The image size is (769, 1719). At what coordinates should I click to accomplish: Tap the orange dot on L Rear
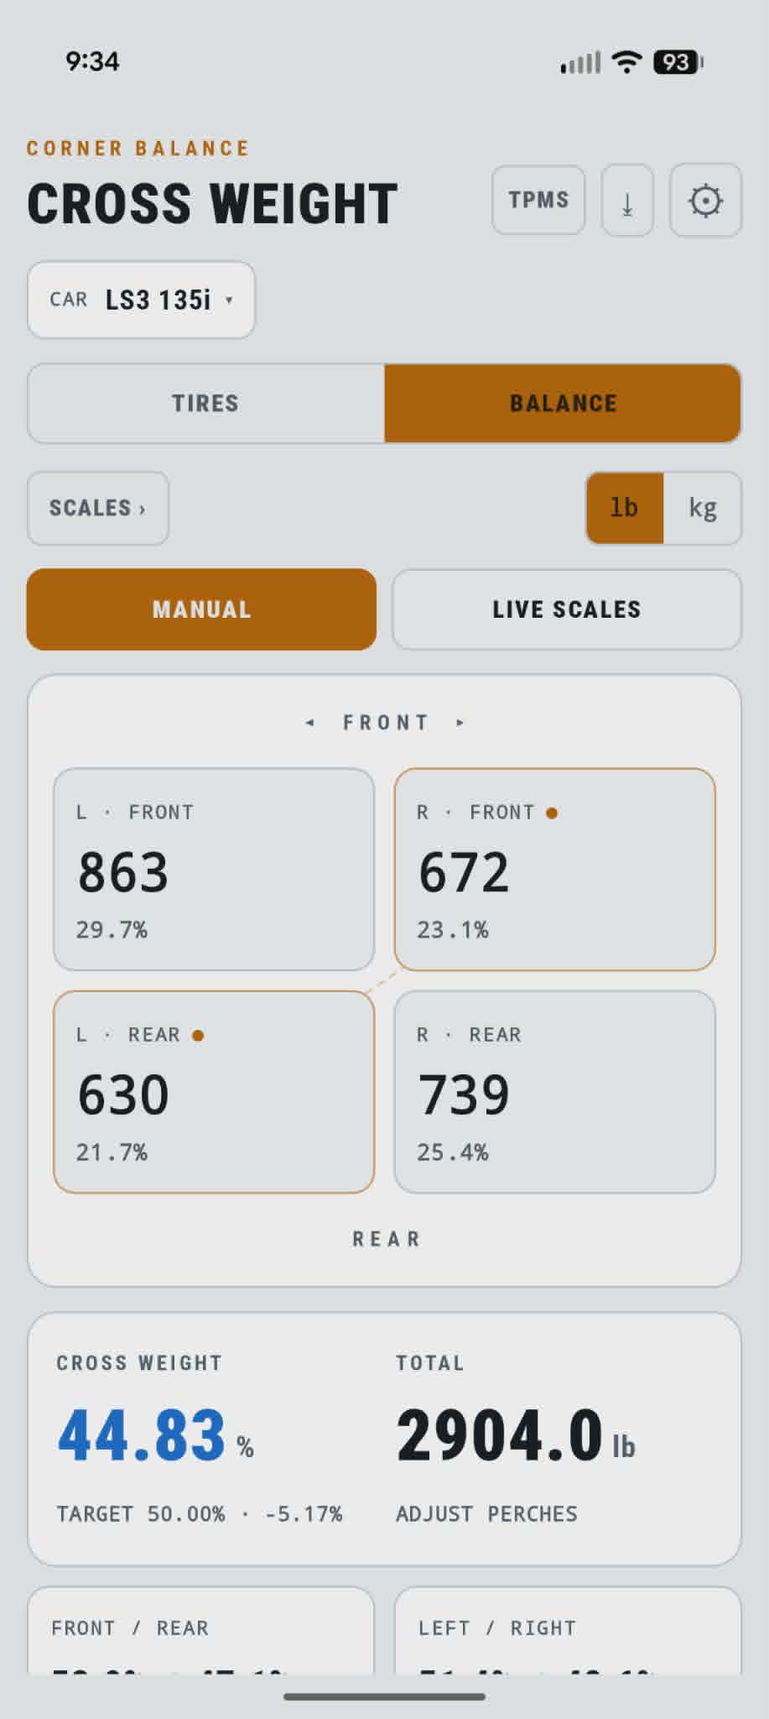pyautogui.click(x=198, y=1035)
